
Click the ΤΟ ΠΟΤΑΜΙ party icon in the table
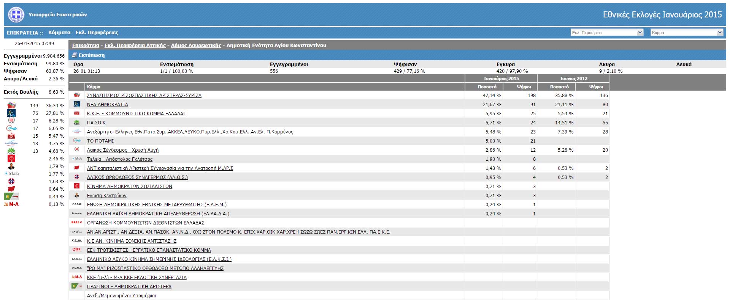(77, 141)
